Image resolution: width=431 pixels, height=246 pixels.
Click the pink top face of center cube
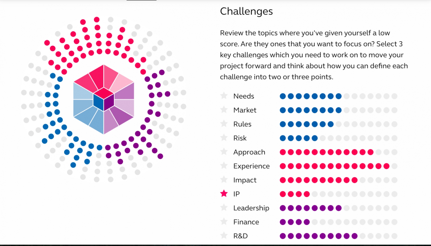104,93
